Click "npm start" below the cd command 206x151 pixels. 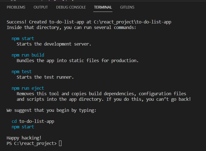click(23, 127)
